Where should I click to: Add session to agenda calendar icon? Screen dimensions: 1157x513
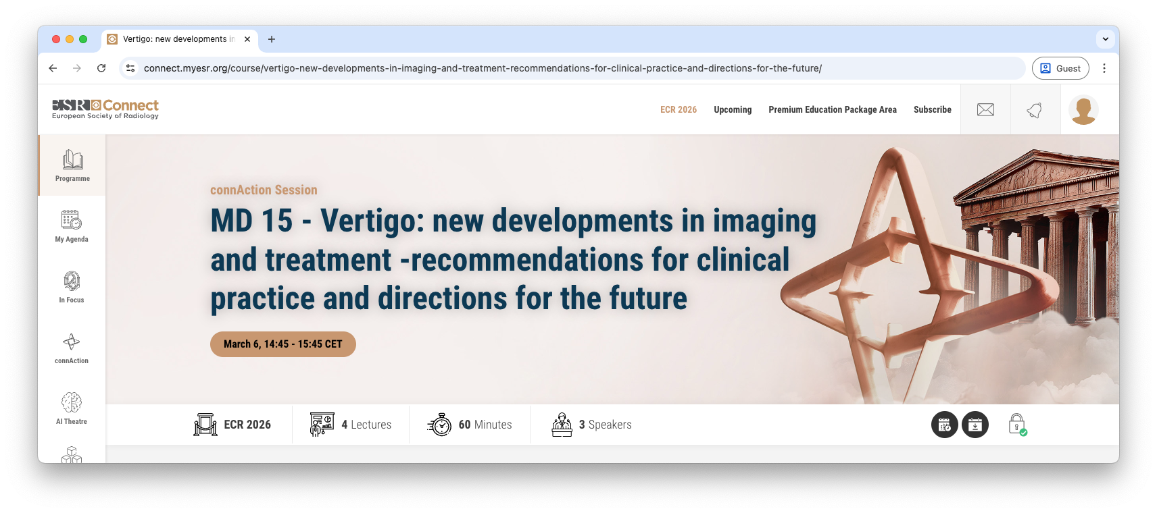click(x=944, y=425)
